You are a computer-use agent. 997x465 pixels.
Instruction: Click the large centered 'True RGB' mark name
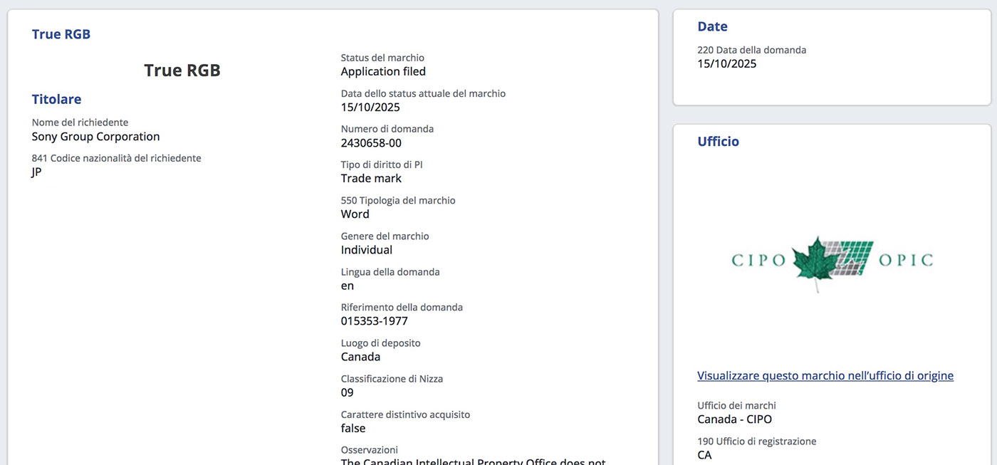[x=182, y=70]
